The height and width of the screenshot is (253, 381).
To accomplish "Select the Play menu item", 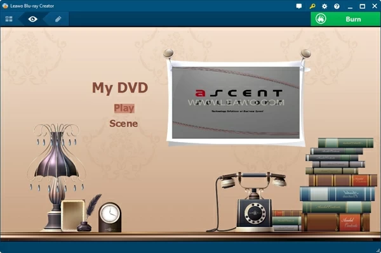I will (124, 108).
